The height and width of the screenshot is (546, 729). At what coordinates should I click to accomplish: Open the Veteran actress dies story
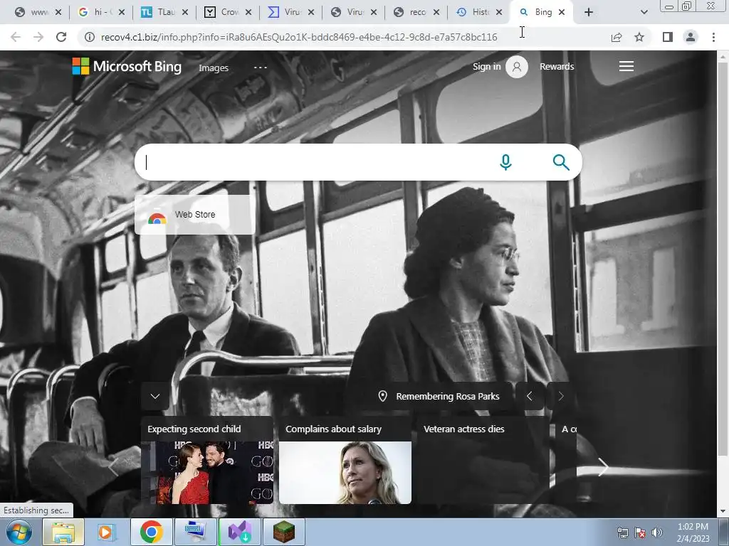pos(483,460)
